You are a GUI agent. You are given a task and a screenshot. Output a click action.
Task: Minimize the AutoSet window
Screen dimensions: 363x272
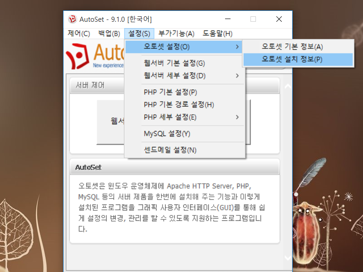[x=228, y=19]
